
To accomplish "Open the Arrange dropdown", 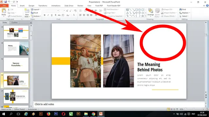I will (x=151, y=13).
